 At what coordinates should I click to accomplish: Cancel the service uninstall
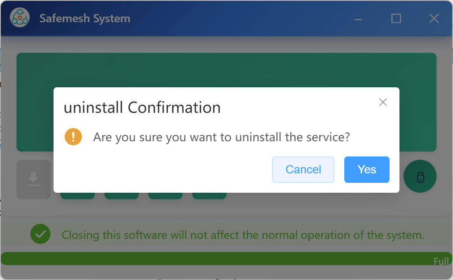tap(303, 169)
